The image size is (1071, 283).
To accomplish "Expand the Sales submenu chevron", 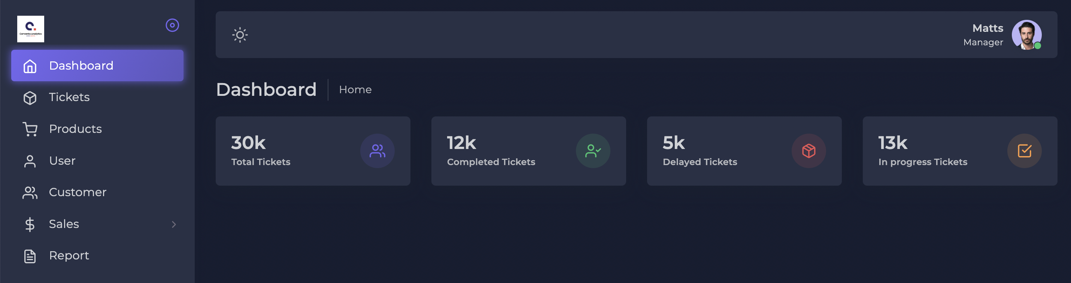I will click(x=173, y=224).
